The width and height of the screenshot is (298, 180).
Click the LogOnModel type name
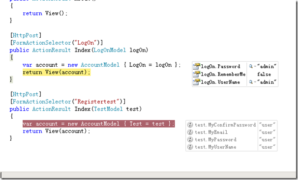110,50
